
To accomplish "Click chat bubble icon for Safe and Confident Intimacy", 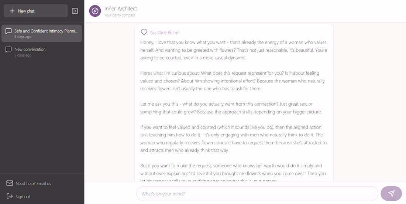I will [x=8, y=31].
